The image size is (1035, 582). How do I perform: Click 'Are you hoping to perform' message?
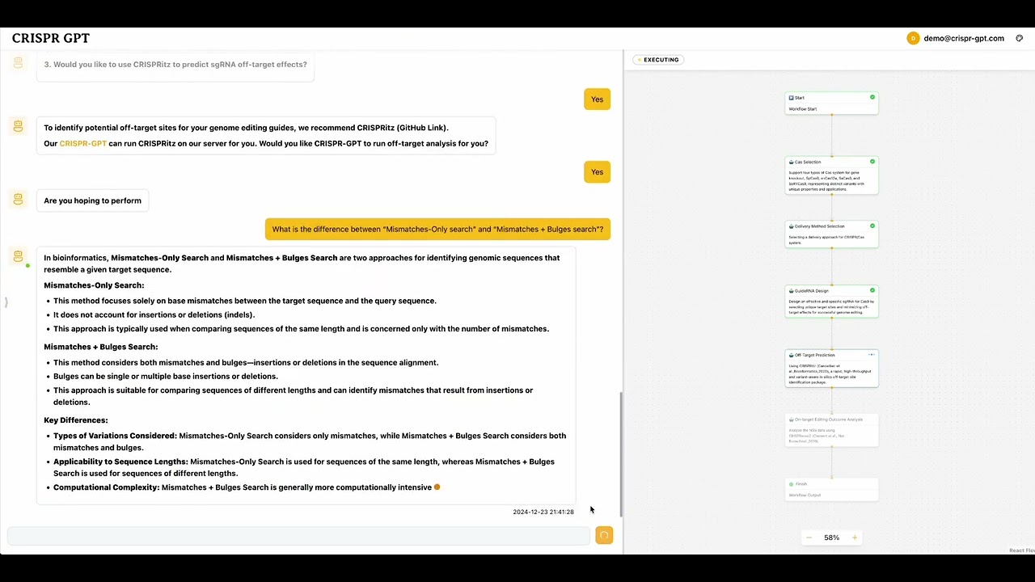(92, 200)
